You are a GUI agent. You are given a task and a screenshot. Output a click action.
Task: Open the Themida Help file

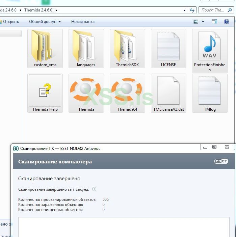pyautogui.click(x=45, y=93)
